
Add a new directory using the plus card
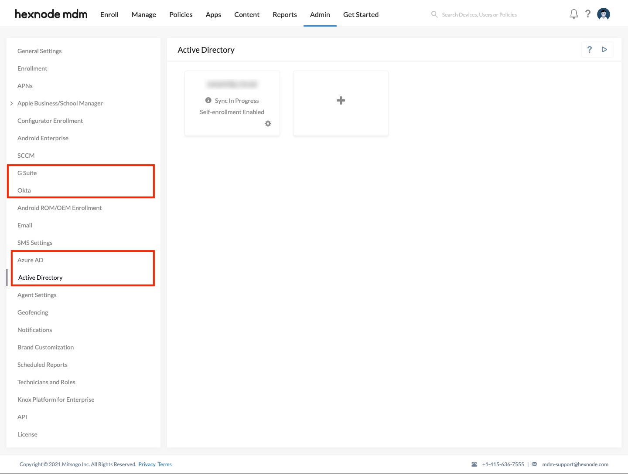click(x=341, y=100)
